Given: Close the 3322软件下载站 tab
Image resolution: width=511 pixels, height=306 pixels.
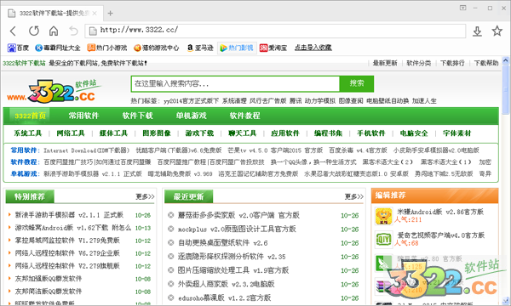Looking at the screenshot, I should point(95,14).
